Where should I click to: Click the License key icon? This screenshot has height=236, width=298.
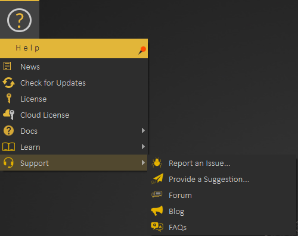tap(9, 99)
